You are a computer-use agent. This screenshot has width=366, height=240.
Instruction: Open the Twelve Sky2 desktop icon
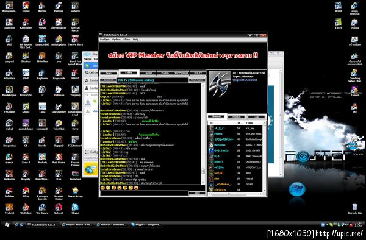(75, 41)
